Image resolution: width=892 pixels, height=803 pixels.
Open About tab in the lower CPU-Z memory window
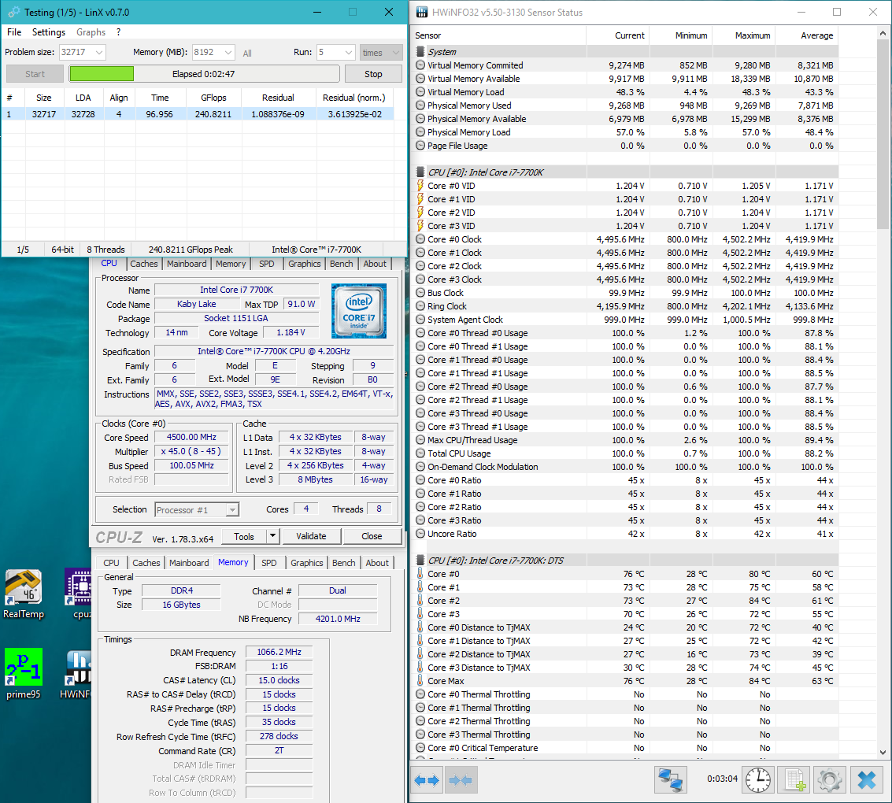point(377,563)
